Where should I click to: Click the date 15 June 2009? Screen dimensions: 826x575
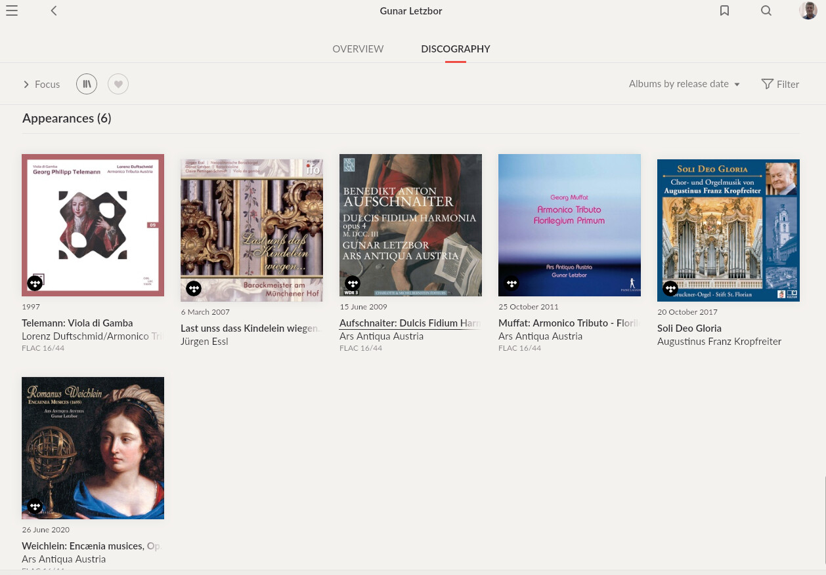(363, 307)
